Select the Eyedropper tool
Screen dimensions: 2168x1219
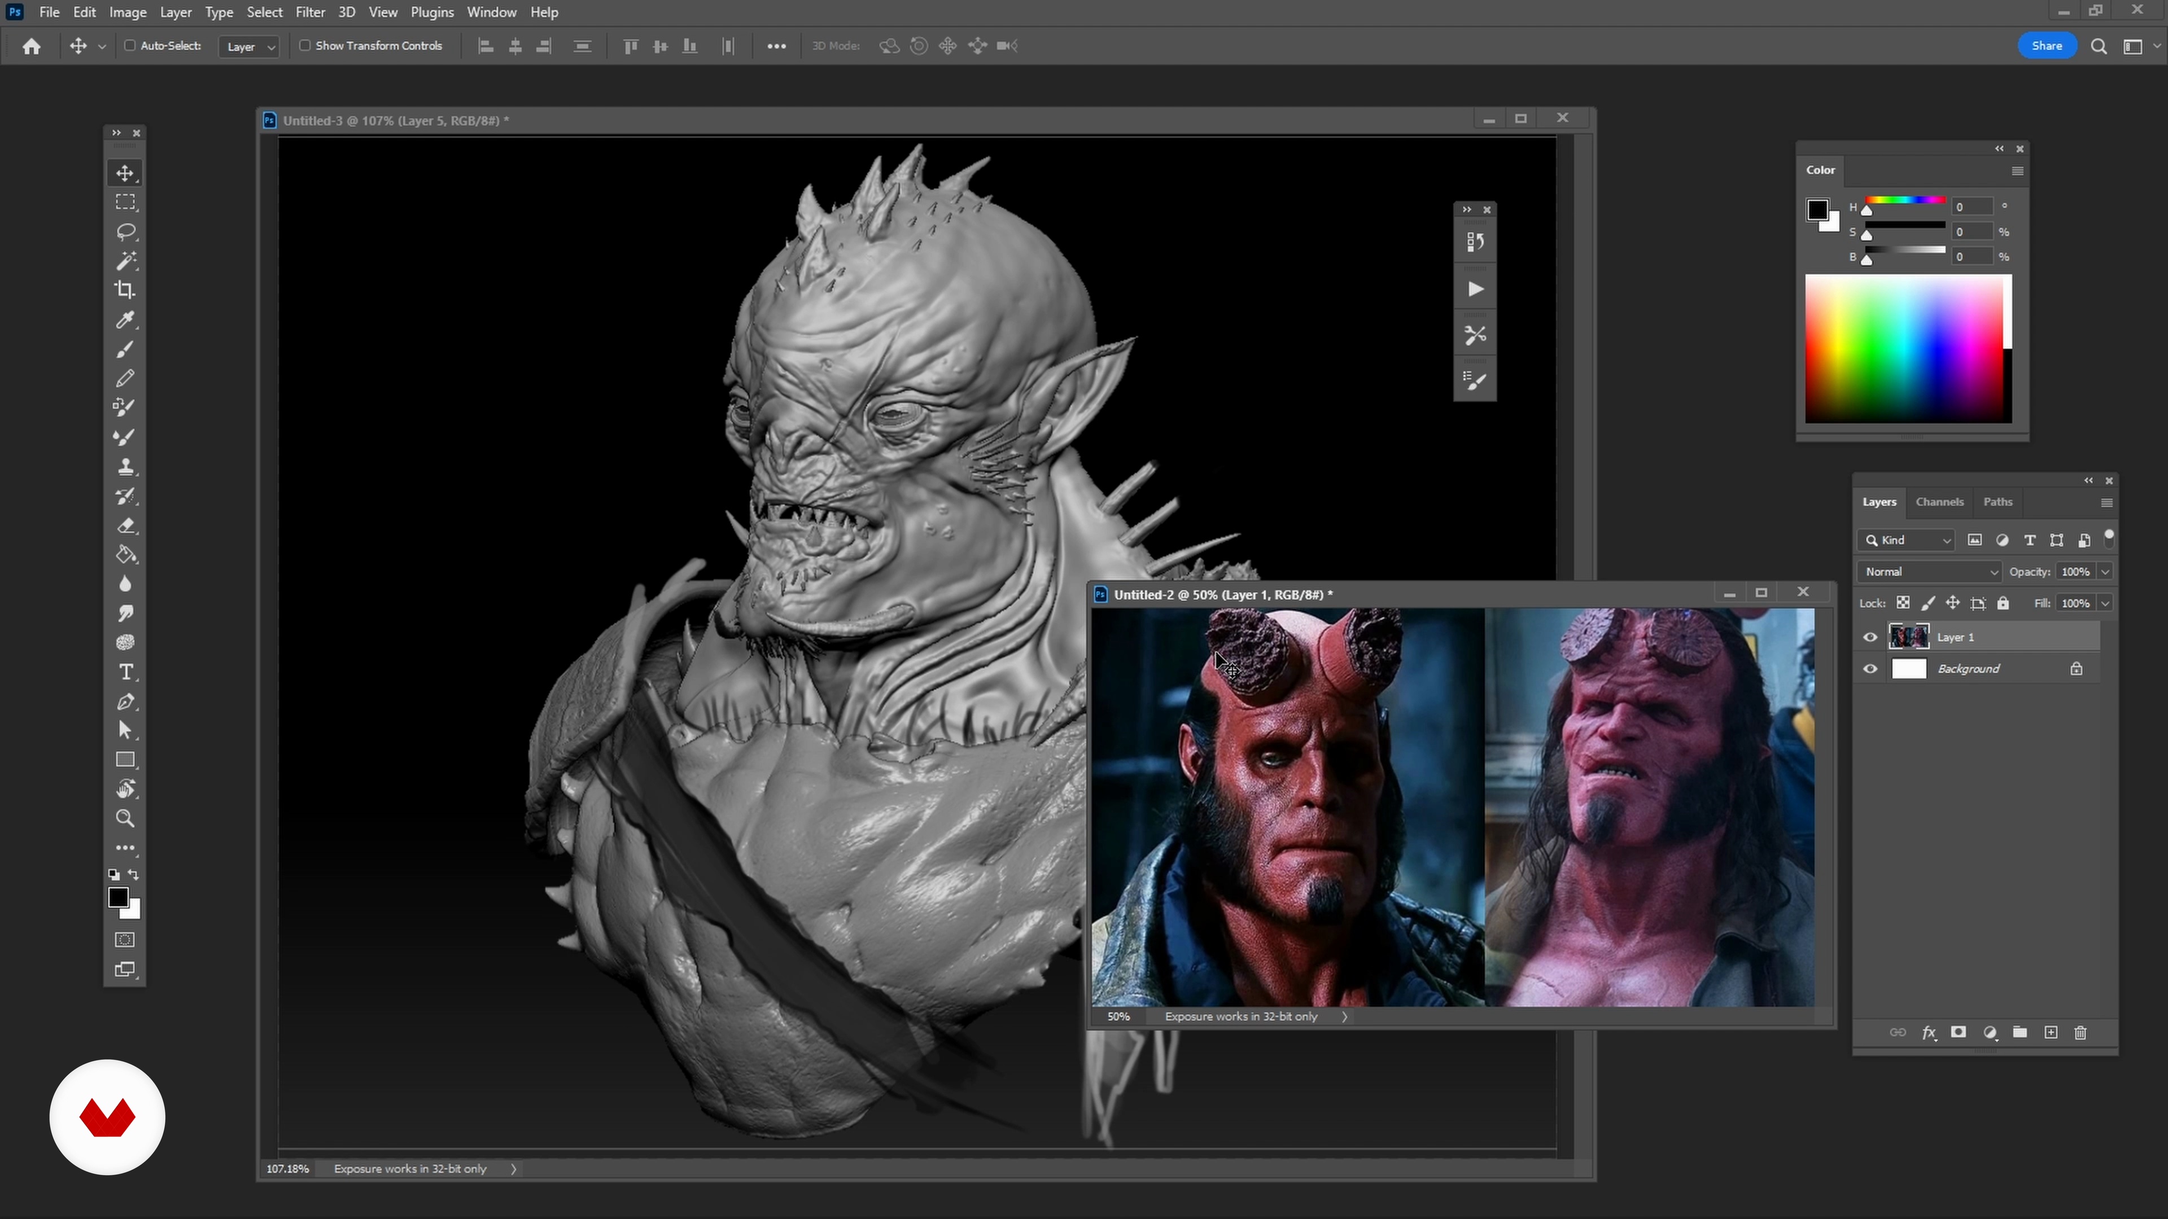125,319
